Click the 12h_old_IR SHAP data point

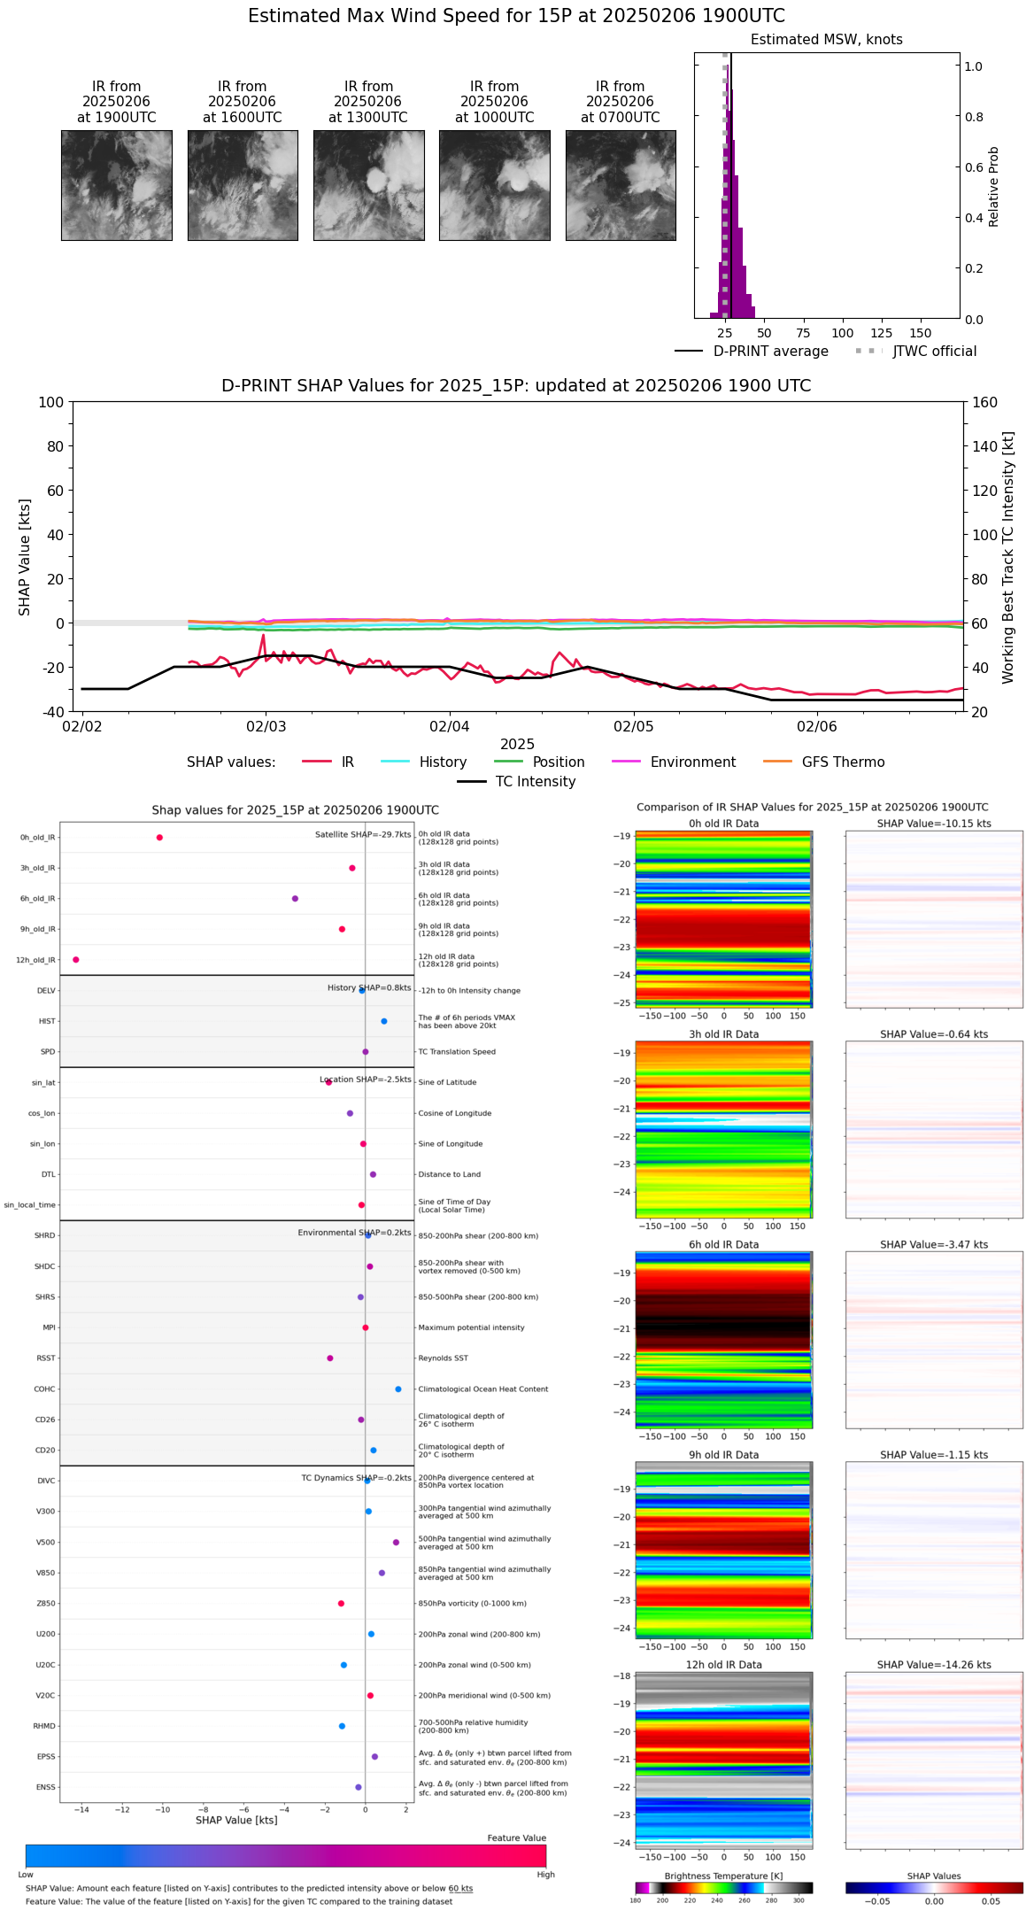pyautogui.click(x=76, y=959)
